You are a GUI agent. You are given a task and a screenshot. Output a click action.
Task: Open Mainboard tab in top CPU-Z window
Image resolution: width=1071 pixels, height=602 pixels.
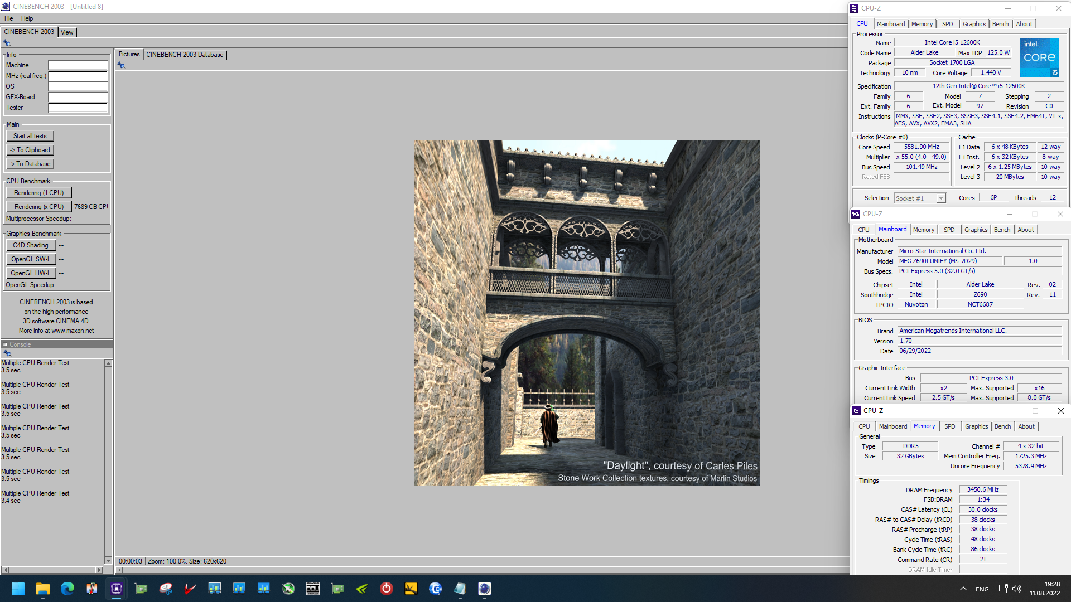pyautogui.click(x=891, y=24)
